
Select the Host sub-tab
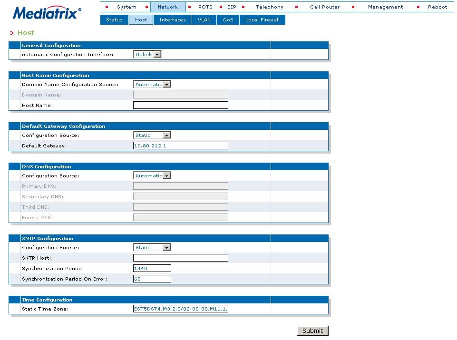pyautogui.click(x=141, y=20)
